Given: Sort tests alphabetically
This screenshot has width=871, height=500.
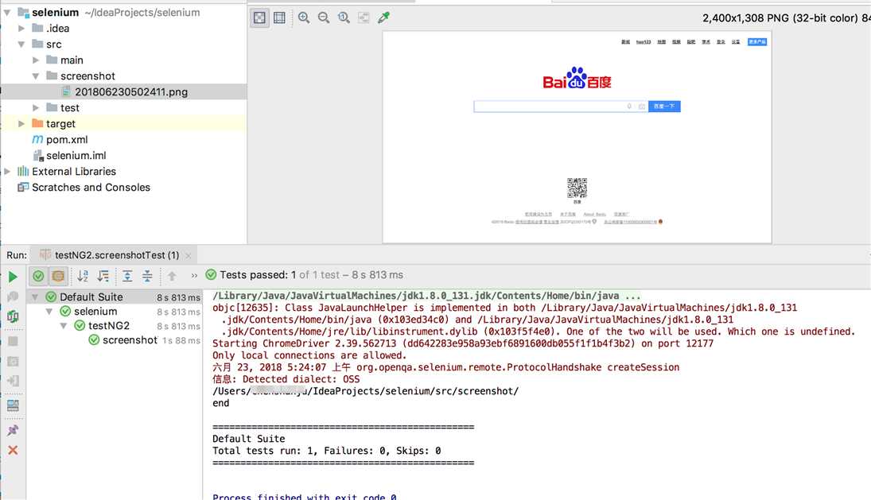Looking at the screenshot, I should coord(83,275).
